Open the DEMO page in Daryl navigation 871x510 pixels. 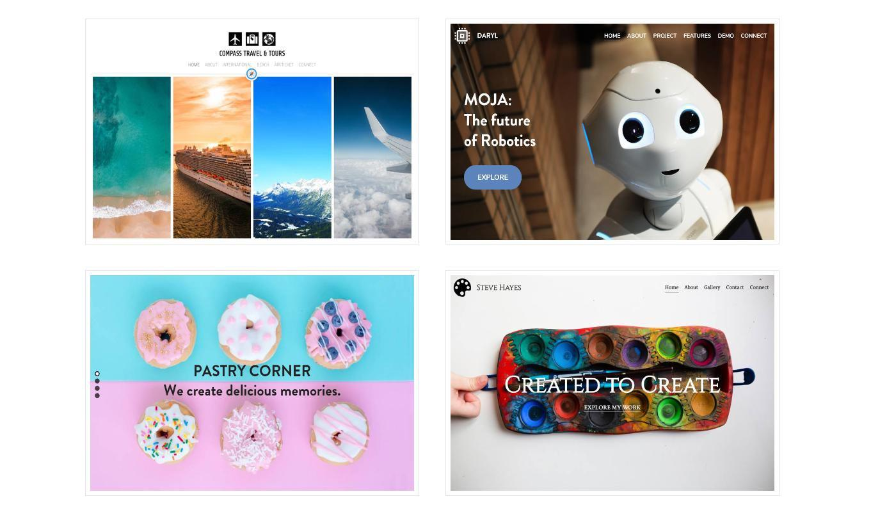726,36
